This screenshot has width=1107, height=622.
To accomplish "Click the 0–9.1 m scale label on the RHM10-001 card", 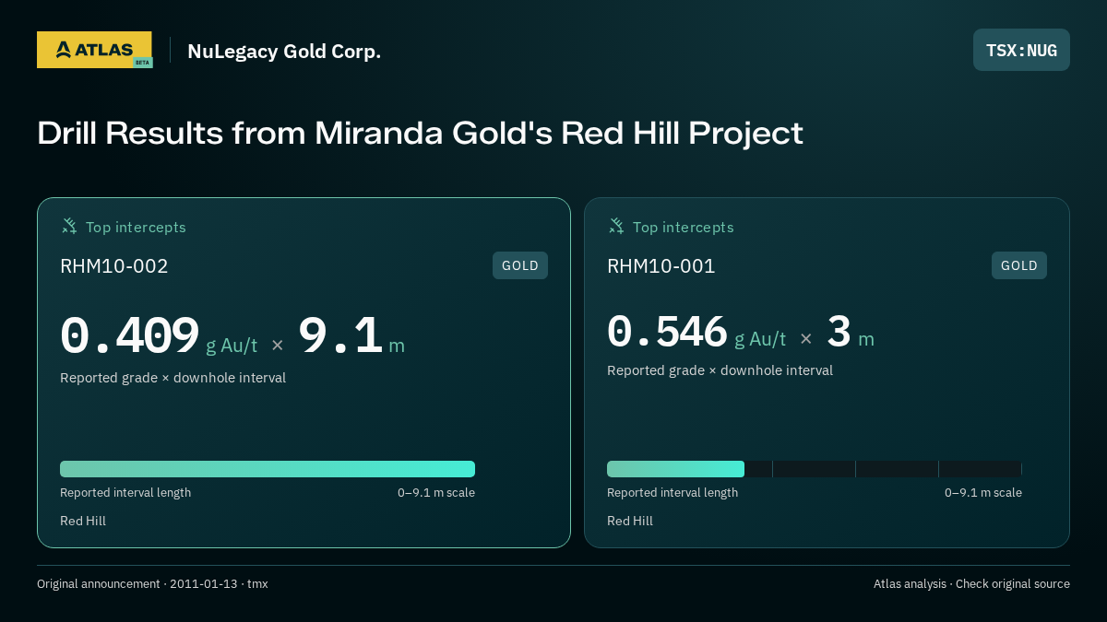I will coord(983,493).
